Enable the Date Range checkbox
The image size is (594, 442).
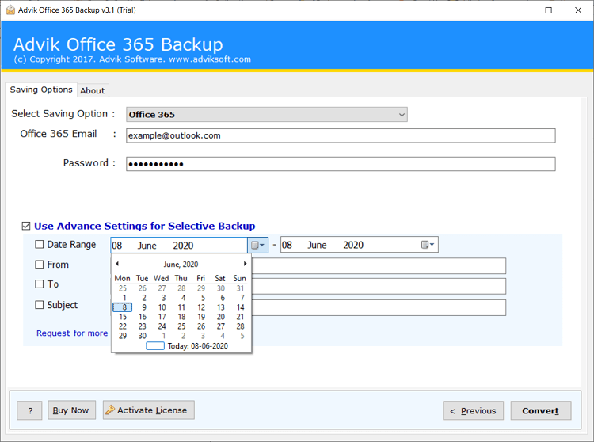pyautogui.click(x=40, y=244)
